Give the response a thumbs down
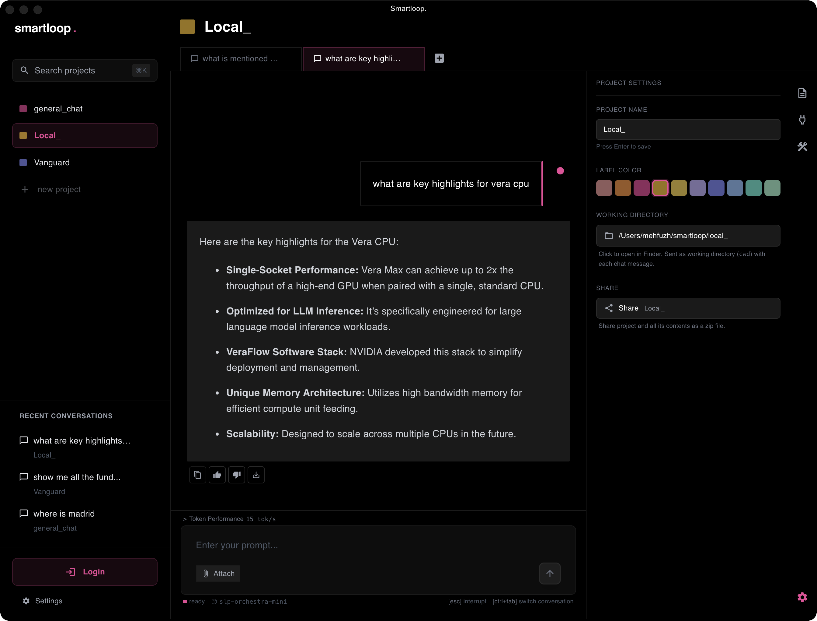817x621 pixels. 237,475
